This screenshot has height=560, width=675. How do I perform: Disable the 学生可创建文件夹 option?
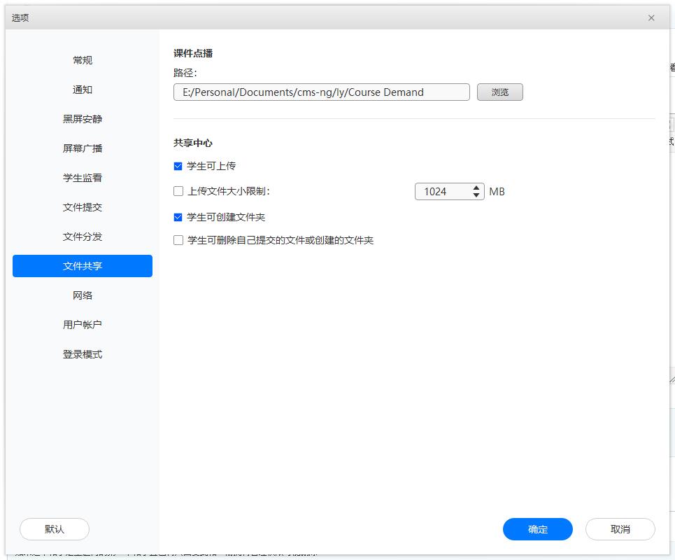click(x=178, y=216)
